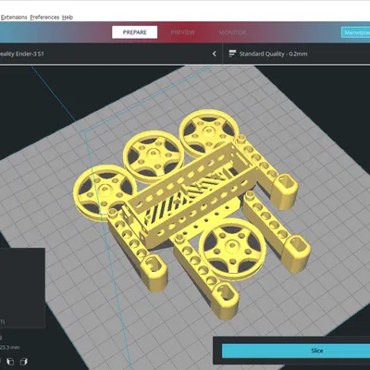370x370 pixels.
Task: Open the Marketplace button
Action: pos(356,32)
